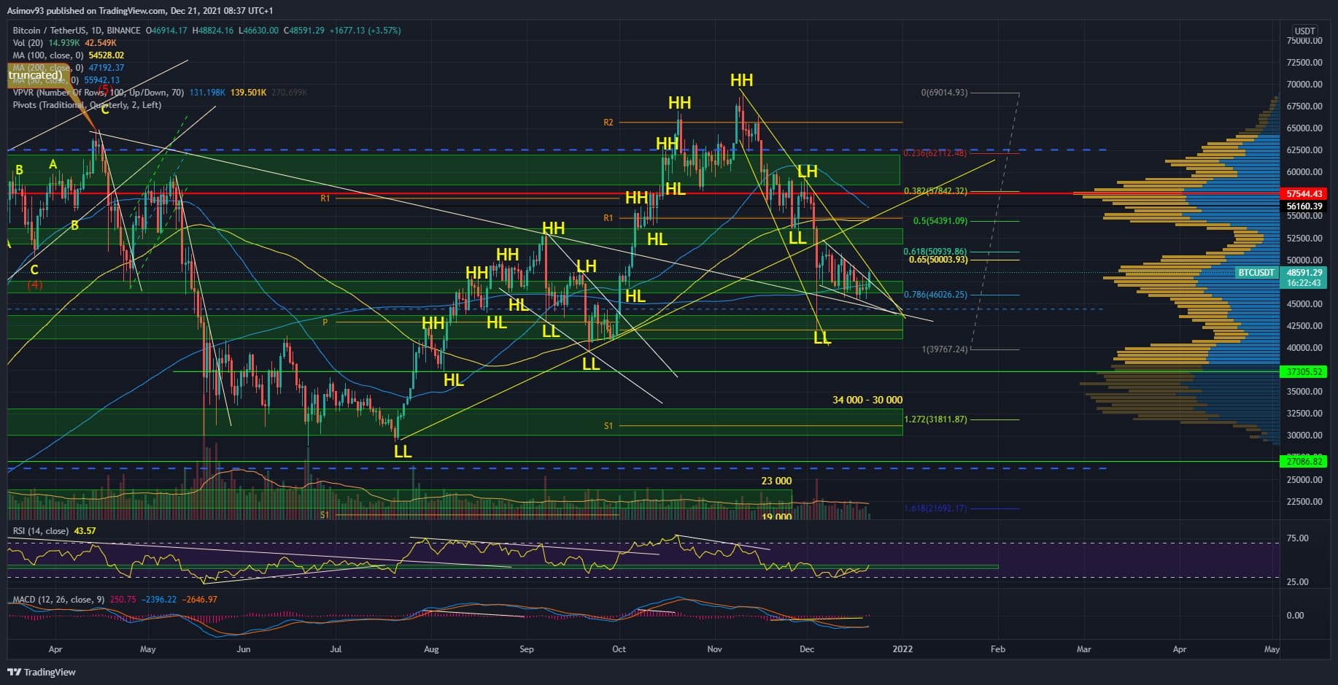Screen dimensions: 1338x685
Task: Select the 1.272(31811.87) Fibonacci level label
Action: 935,419
